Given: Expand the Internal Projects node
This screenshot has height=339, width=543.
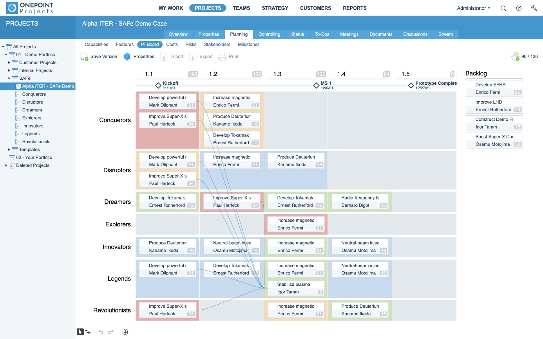Looking at the screenshot, I should 9,70.
